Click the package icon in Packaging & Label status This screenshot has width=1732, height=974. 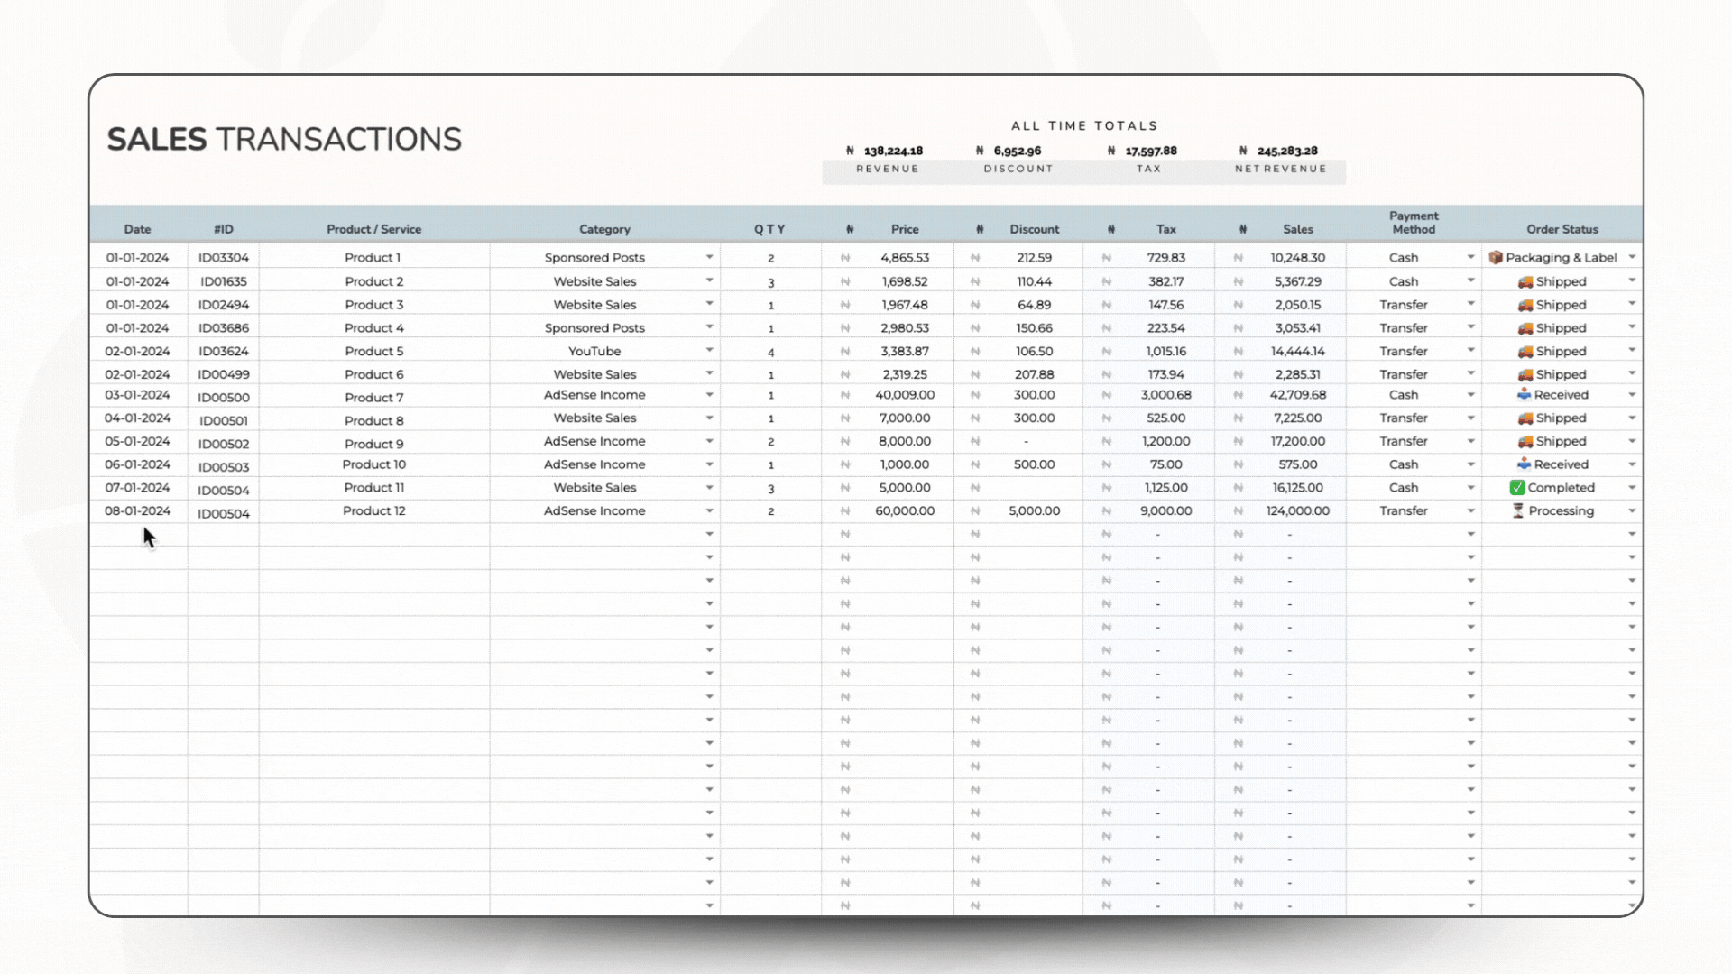pos(1496,258)
